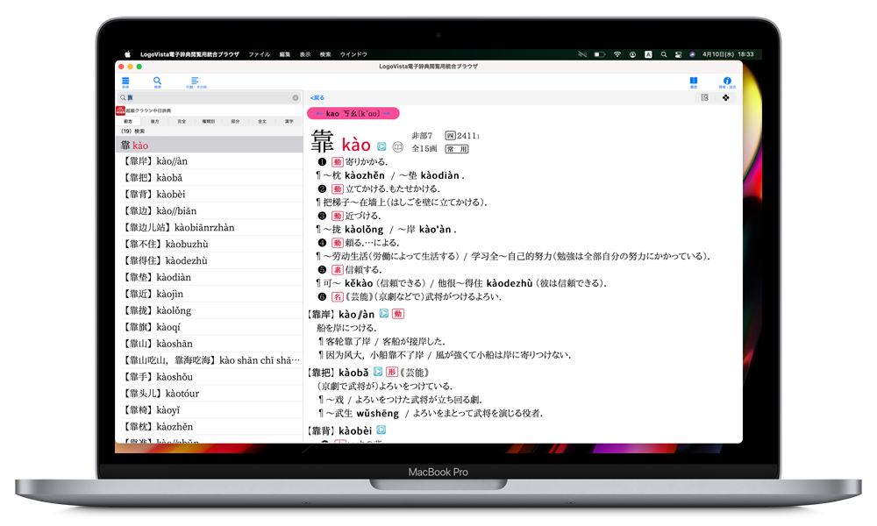Open the 情報・設定 info icon
The height and width of the screenshot is (526, 877).
click(x=727, y=82)
